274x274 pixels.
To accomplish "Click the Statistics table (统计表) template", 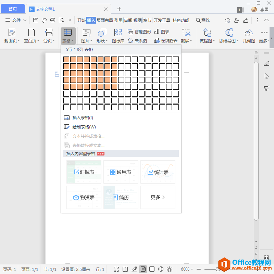I will click(158, 172).
